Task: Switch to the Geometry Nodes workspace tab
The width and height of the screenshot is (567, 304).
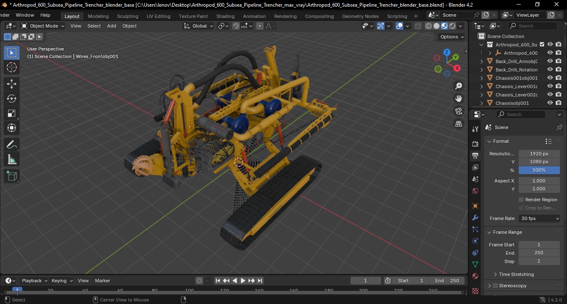Action: coord(360,16)
